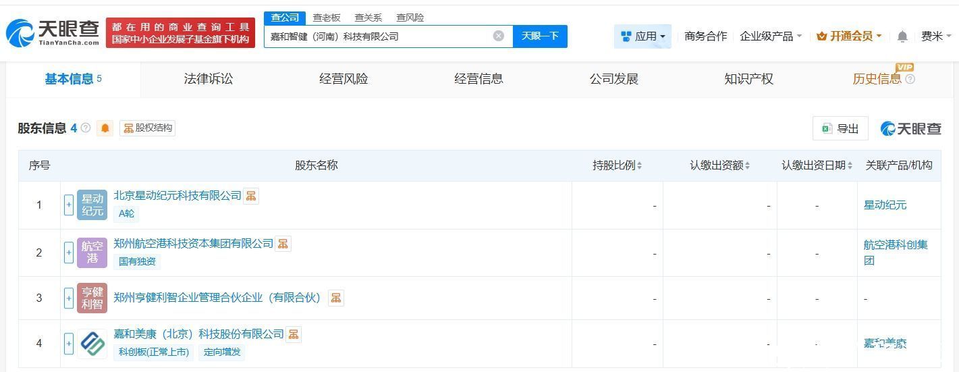View equity chart icon for 北京星动纪元科技有限公司
Image resolution: width=959 pixels, height=372 pixels.
[x=251, y=196]
